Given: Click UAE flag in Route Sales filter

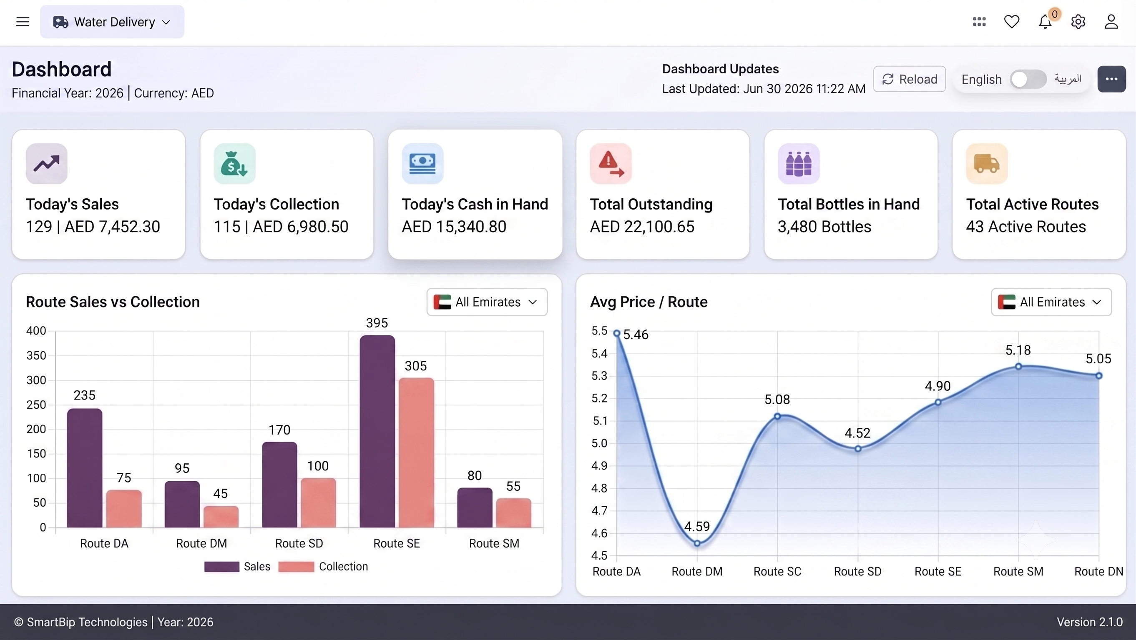Looking at the screenshot, I should (x=442, y=302).
